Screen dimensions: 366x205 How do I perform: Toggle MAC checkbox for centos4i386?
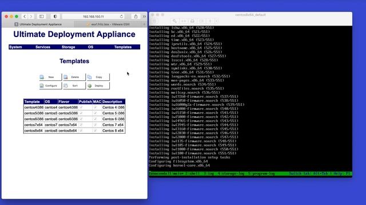[x=95, y=108]
